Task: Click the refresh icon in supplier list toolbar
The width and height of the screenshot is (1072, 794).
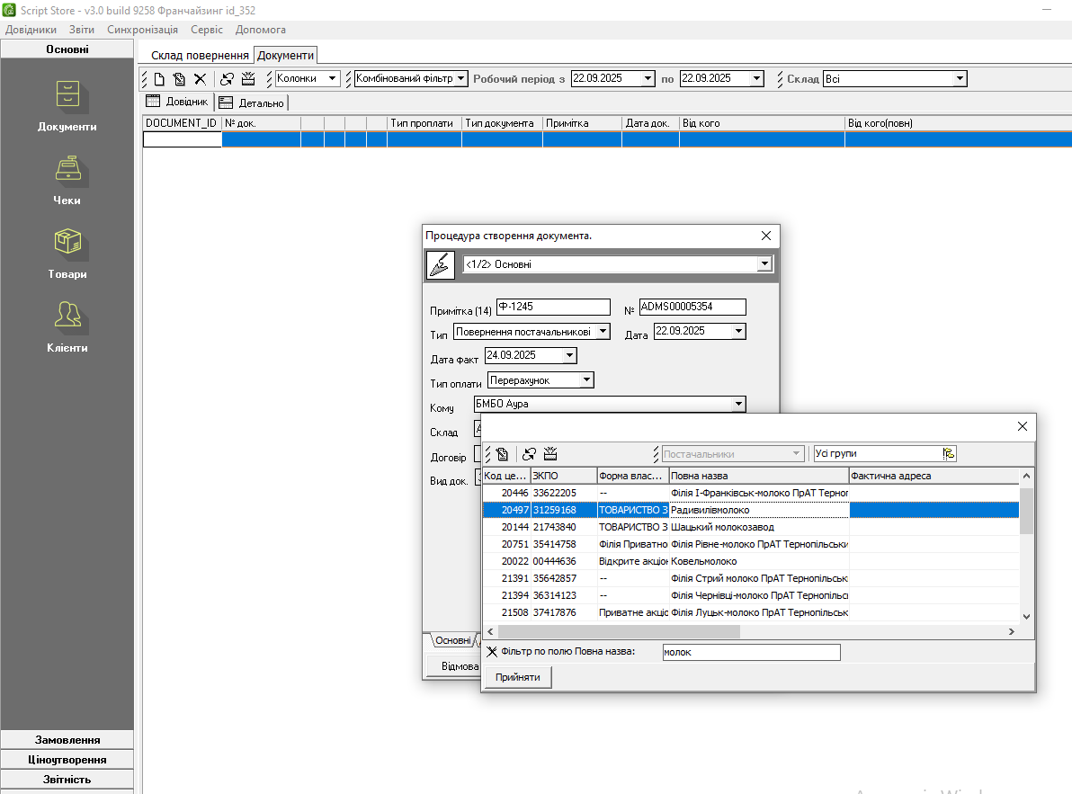Action: tap(530, 454)
